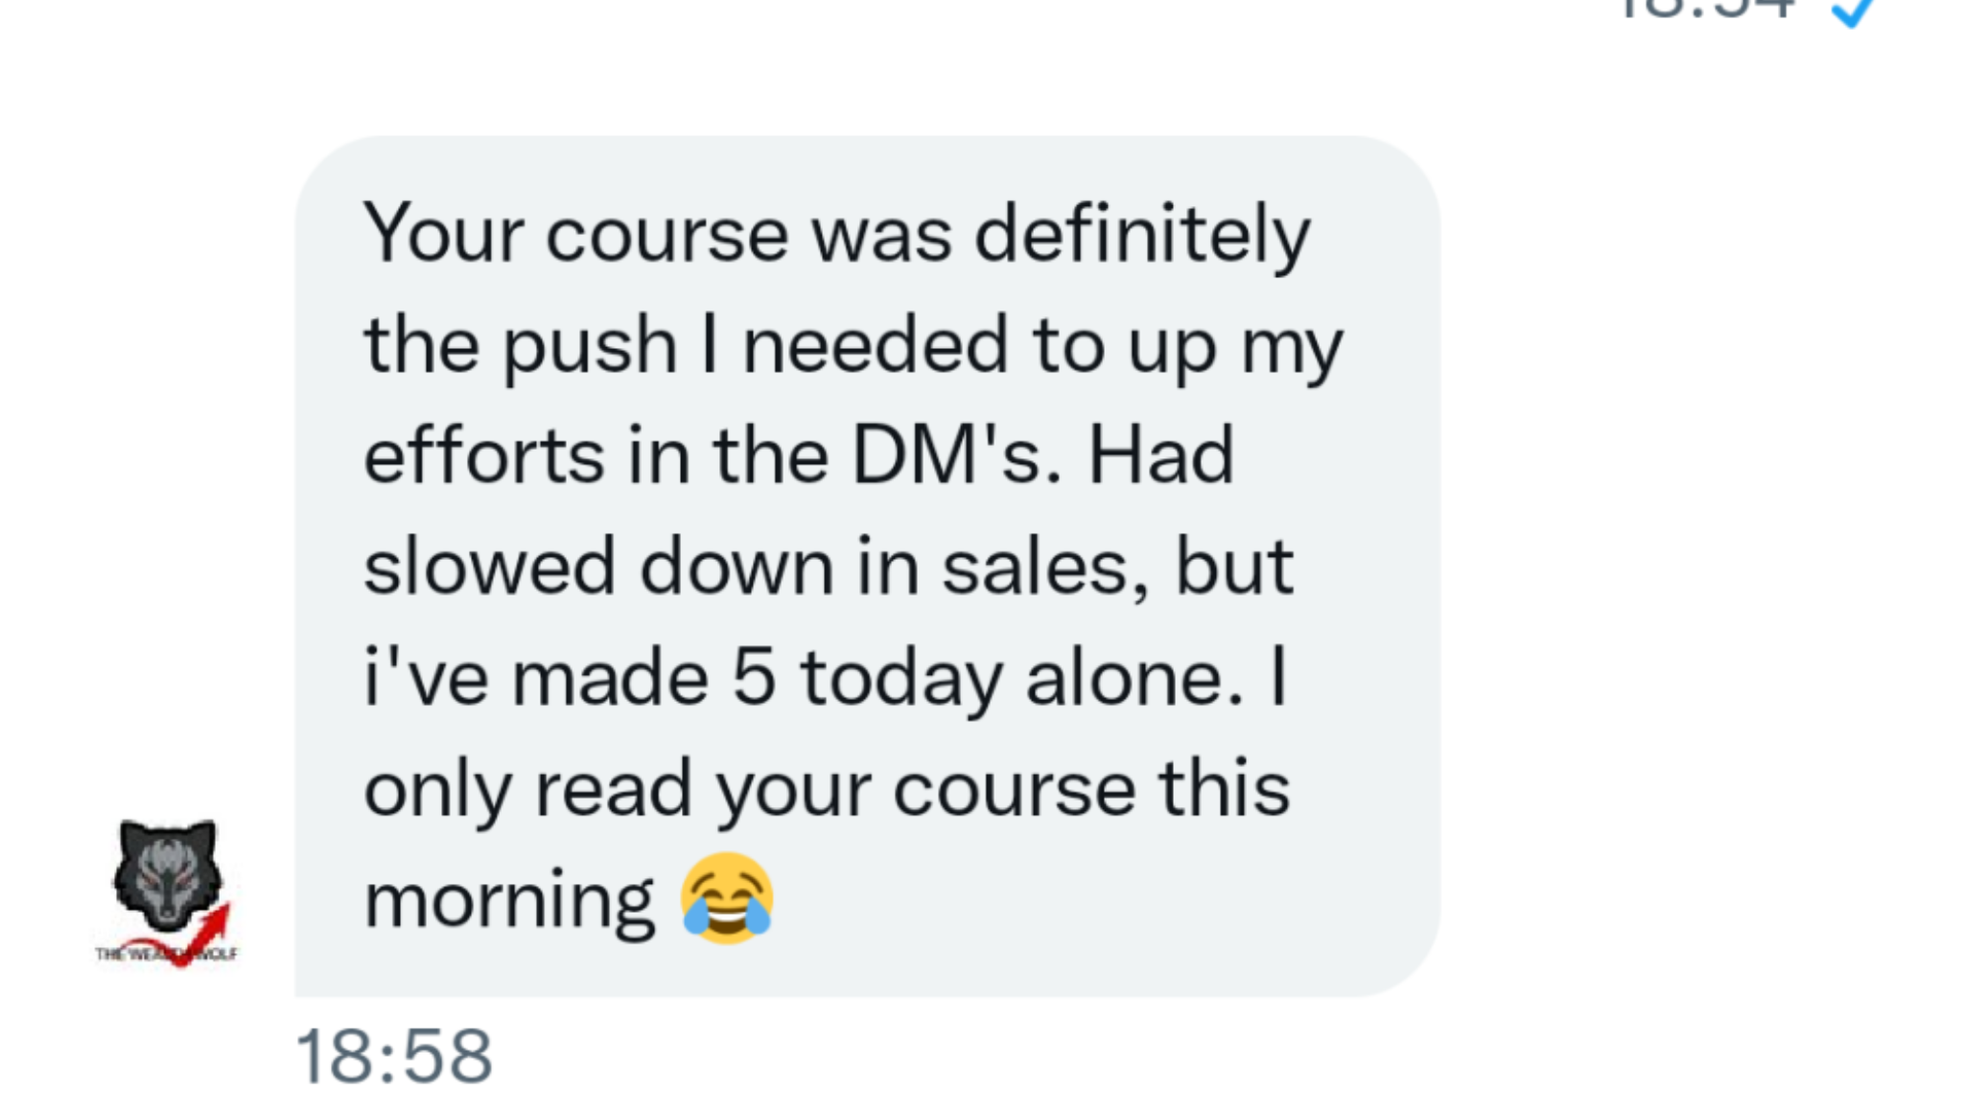This screenshot has height=1115, width=1964.
Task: Click the word "slowed" in the message
Action: click(x=490, y=566)
